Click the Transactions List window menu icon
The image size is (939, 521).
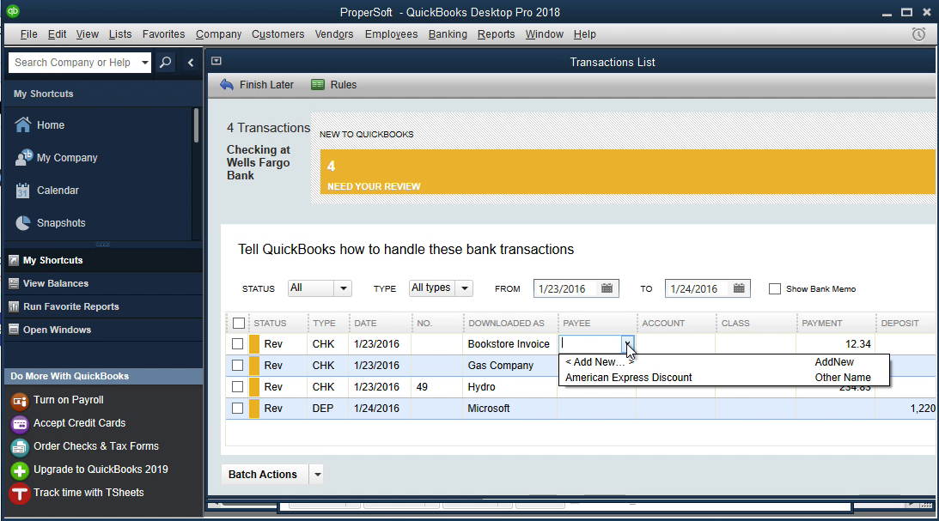[216, 61]
